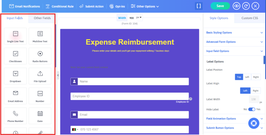Click the circular refresh icon in header
Viewport: 266px width, 135px height.
coord(246,6)
